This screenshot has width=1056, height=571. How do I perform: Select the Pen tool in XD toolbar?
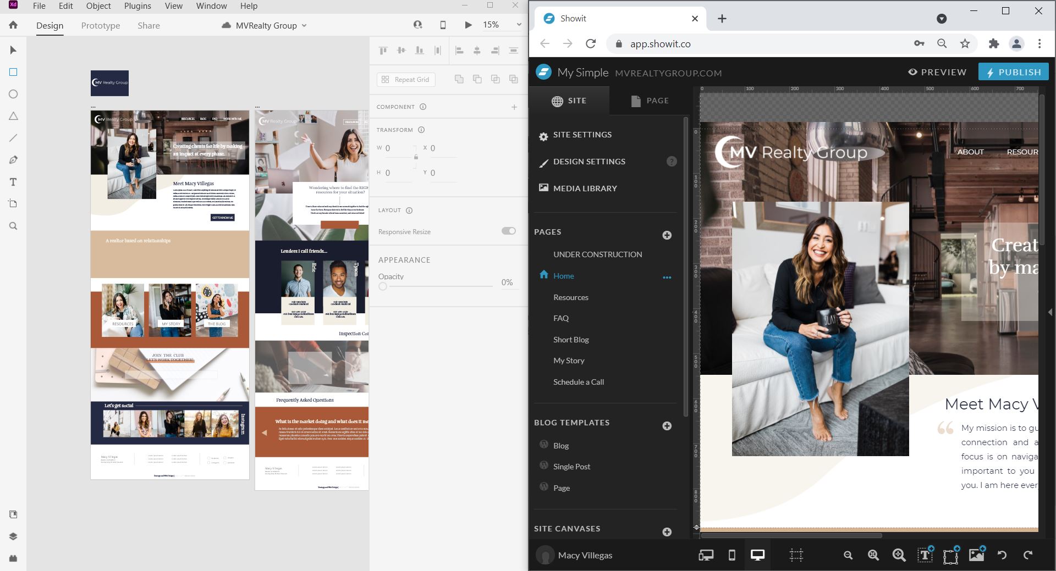click(x=13, y=160)
